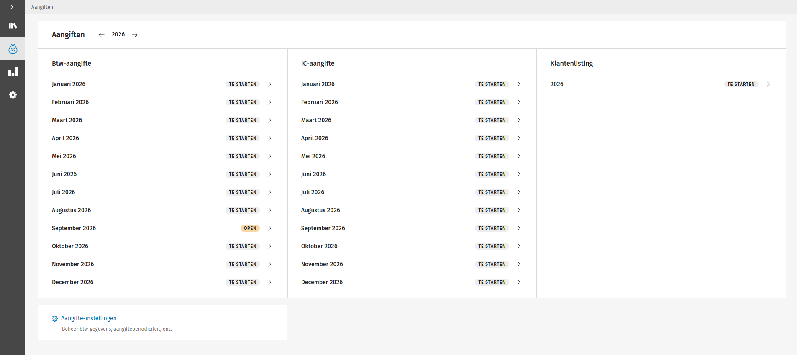Open Btw-aangifte September 2026 chevron
Viewport: 797px width, 355px height.
tap(270, 228)
